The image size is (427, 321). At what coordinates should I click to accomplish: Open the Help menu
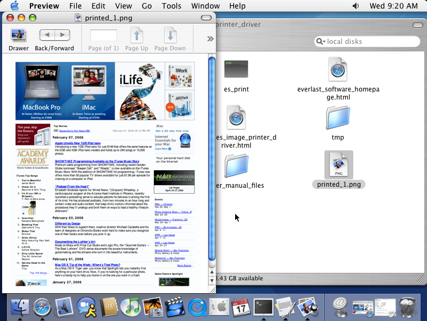pos(237,6)
